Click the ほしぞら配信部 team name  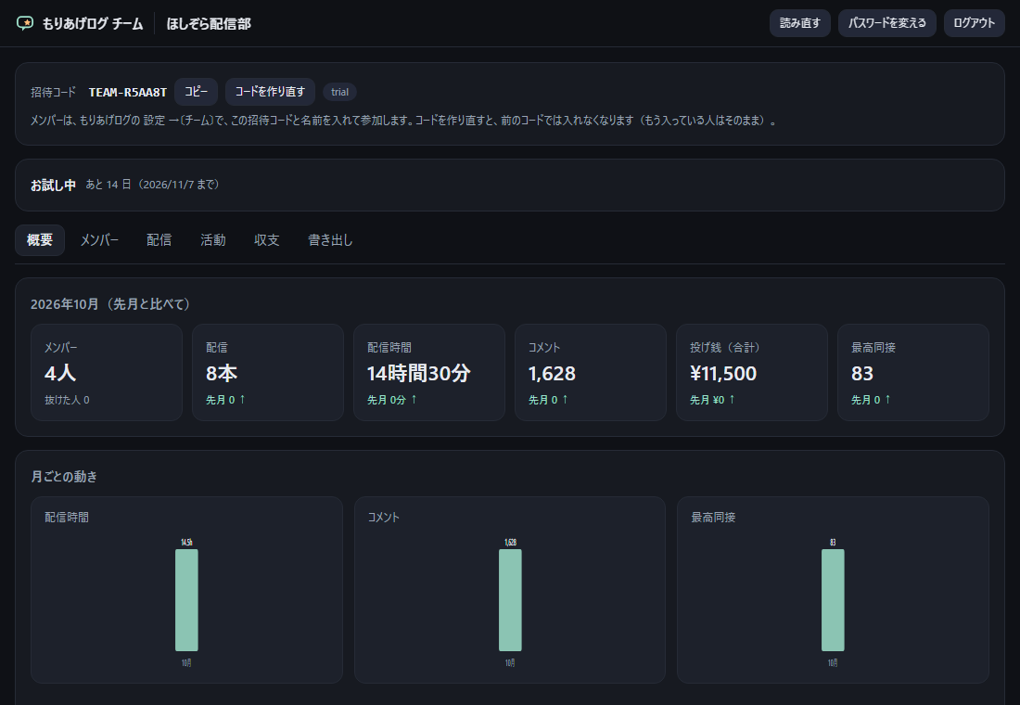coord(208,24)
